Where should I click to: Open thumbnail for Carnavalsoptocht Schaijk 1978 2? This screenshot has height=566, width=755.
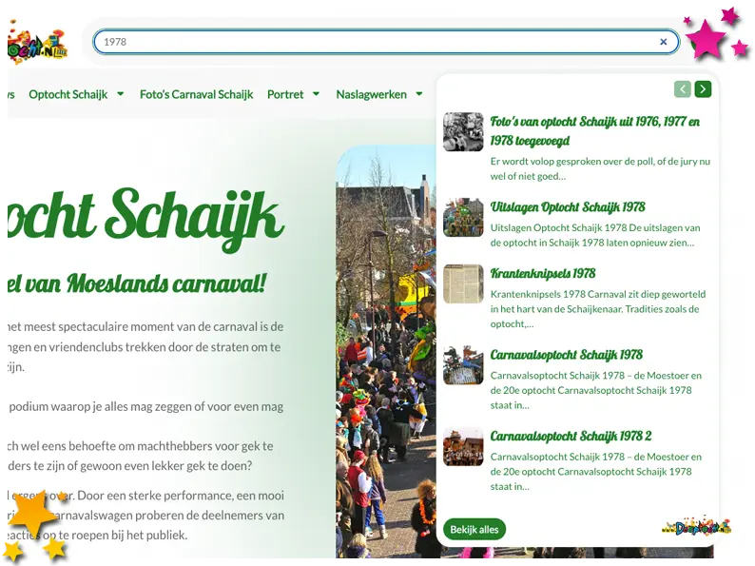point(463,446)
